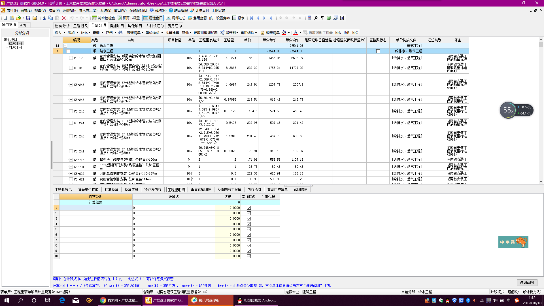Click the red Delete X icon
This screenshot has height=306, width=544.
click(x=64, y=18)
